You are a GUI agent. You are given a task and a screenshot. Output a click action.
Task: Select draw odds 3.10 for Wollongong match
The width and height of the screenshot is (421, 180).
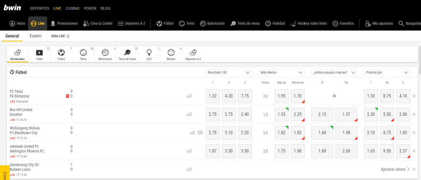click(229, 132)
